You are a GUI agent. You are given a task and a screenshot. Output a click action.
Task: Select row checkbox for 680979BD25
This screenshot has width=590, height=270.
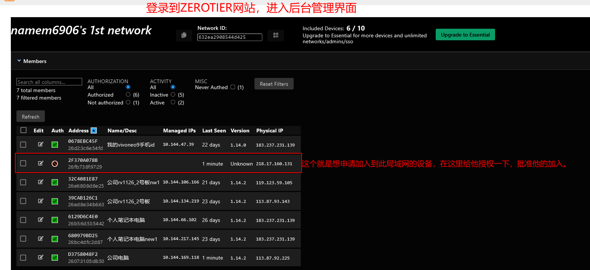[23, 239]
